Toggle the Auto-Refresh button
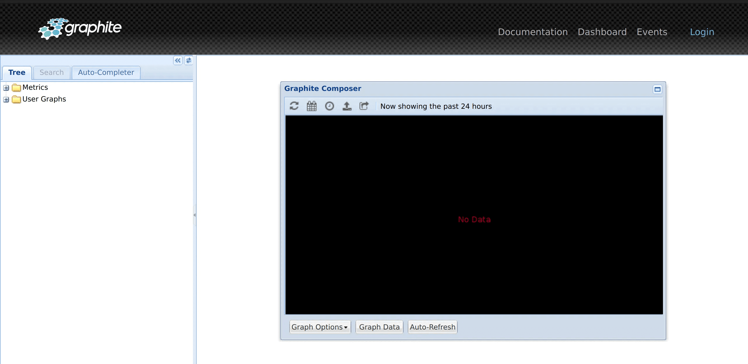 pos(432,327)
